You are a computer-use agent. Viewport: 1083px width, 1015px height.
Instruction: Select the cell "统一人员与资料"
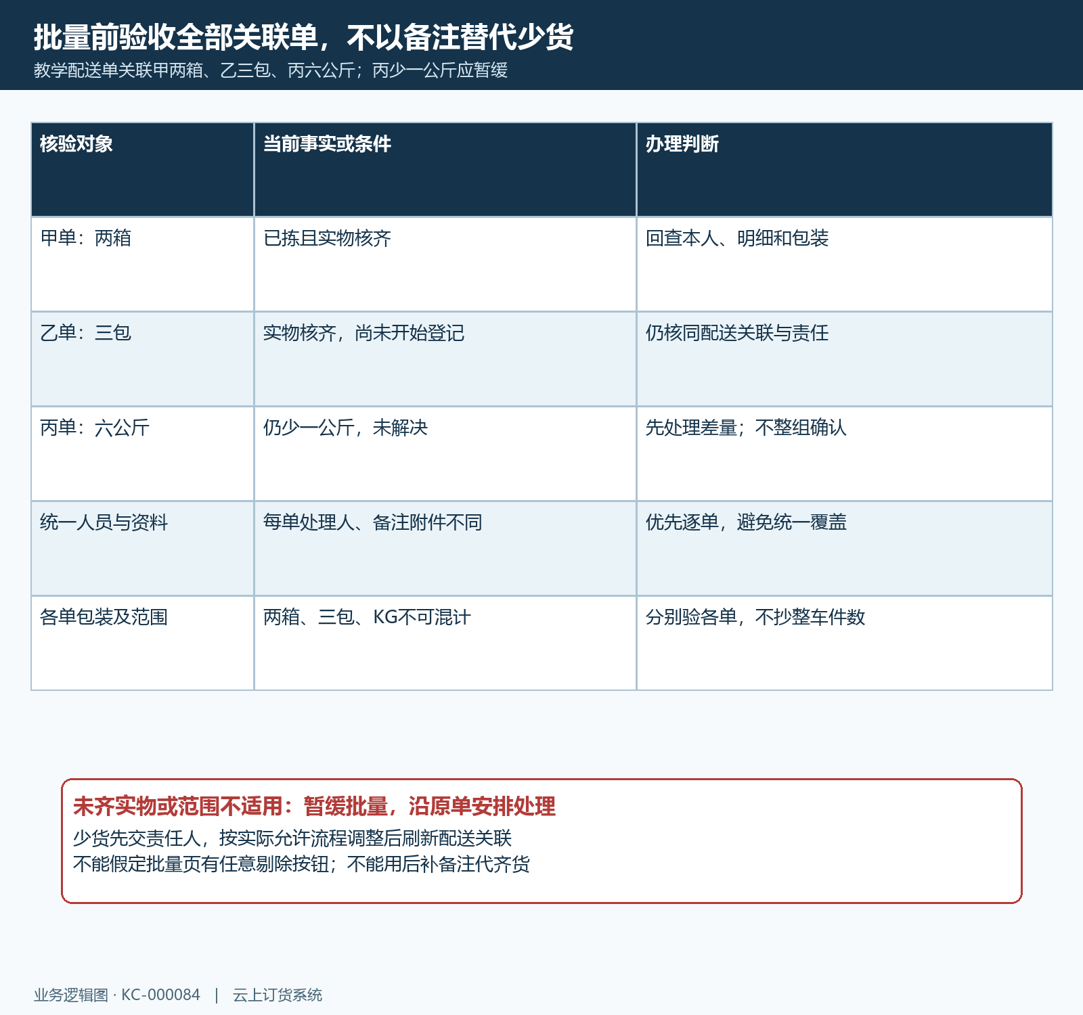143,549
